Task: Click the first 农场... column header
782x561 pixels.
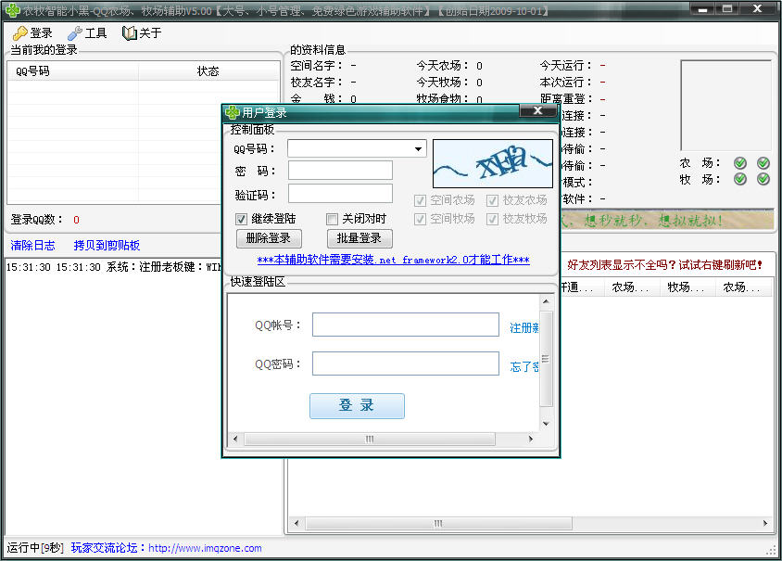Action: (x=632, y=287)
